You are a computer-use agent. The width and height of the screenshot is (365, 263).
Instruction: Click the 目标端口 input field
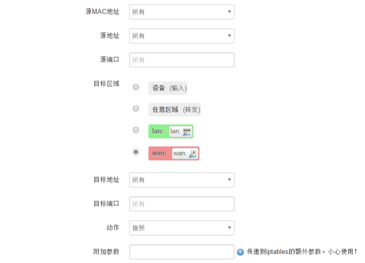point(182,204)
